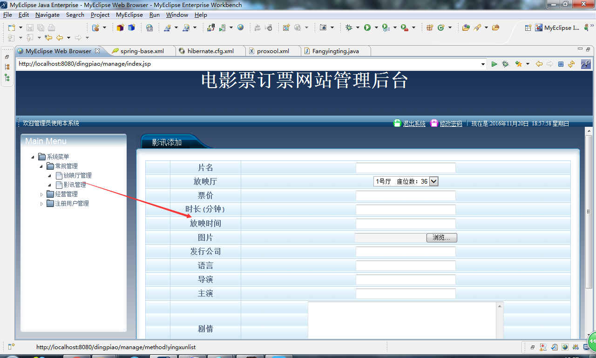Expand the 经营管理 tree node
The height and width of the screenshot is (358, 596).
[x=41, y=194]
